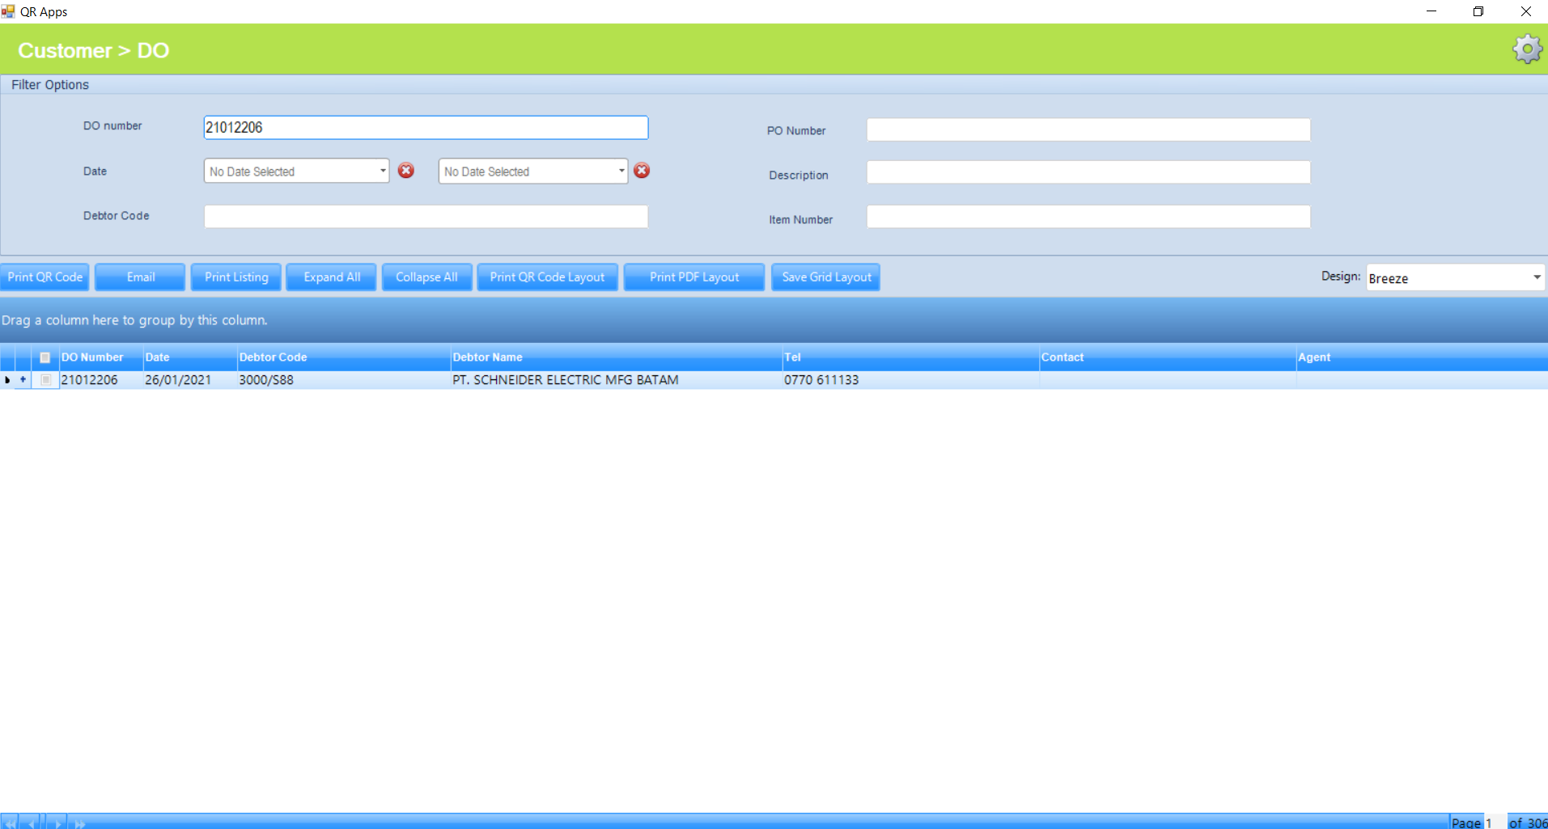Check the checkbox for DO 21012206 row
This screenshot has width=1548, height=829.
(46, 379)
